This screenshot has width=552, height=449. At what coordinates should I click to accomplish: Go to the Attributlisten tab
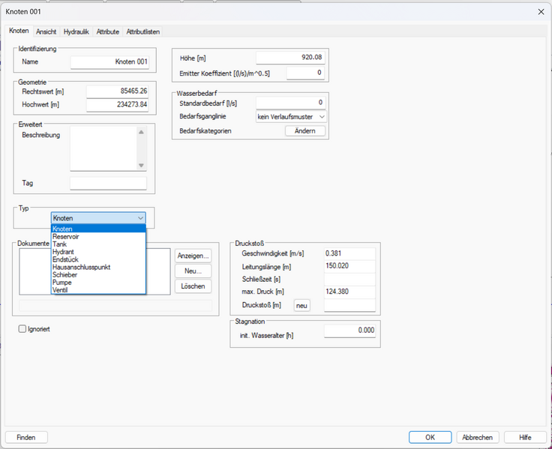[143, 31]
